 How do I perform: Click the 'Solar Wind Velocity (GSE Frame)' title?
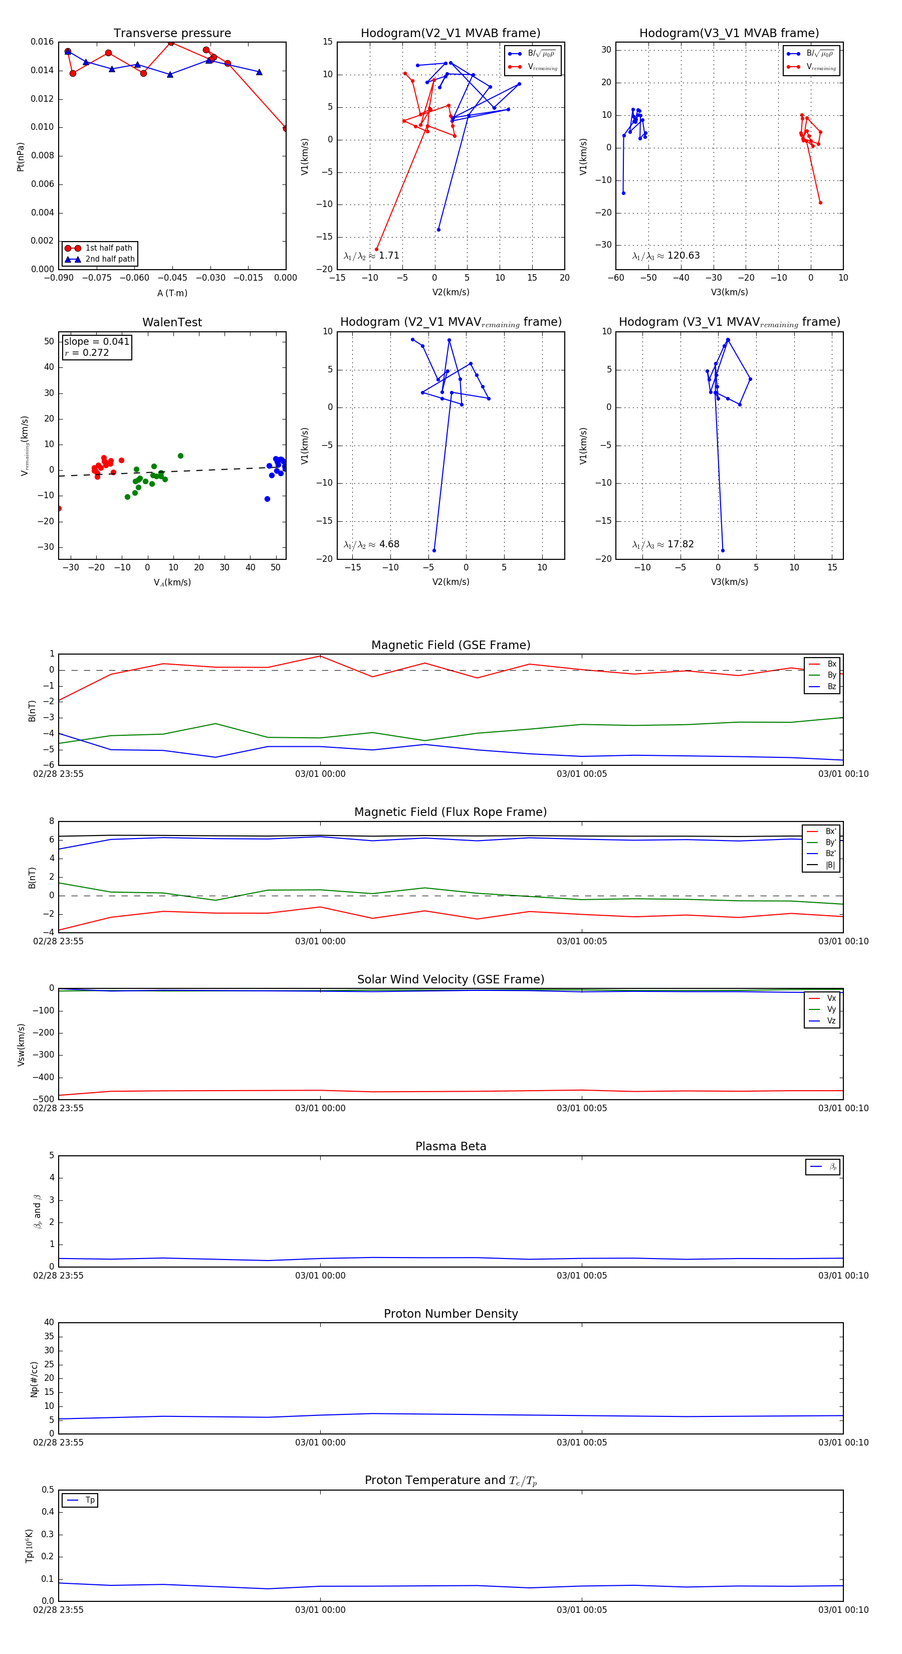click(x=450, y=979)
